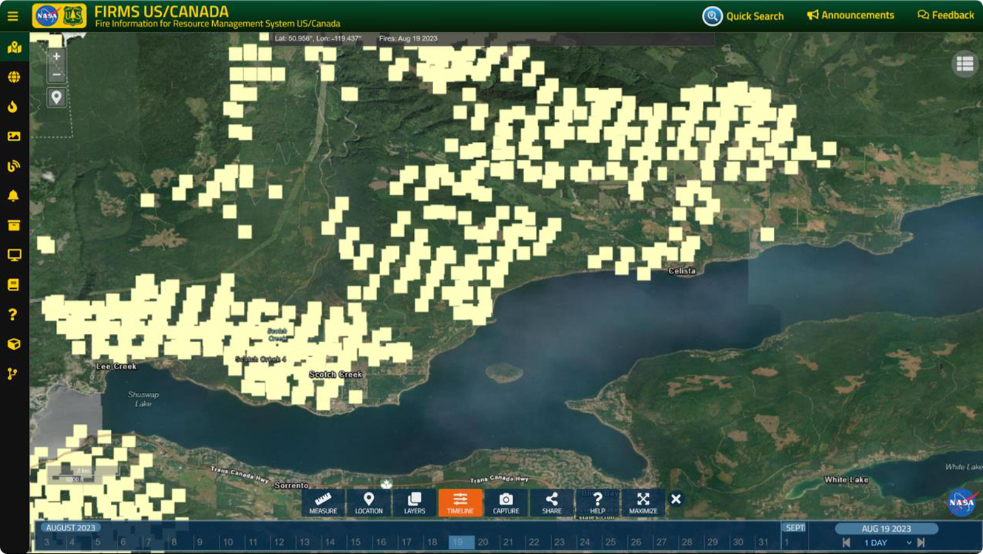Click the AUG 19 2023 date field
This screenshot has height=554, width=983.
point(886,529)
